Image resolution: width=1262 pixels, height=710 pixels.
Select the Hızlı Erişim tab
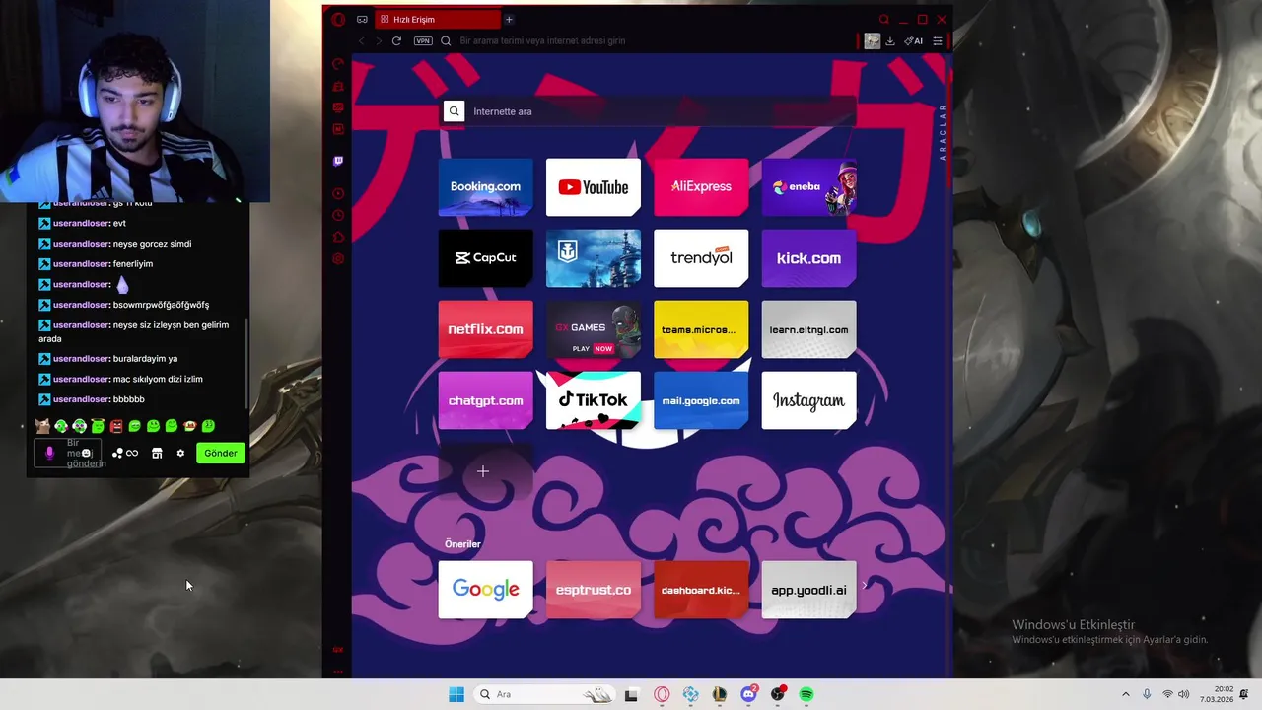pos(439,19)
